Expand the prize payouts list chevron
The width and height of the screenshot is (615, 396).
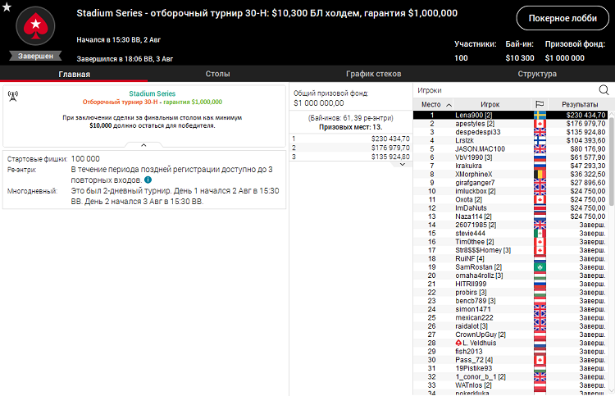coord(402,164)
